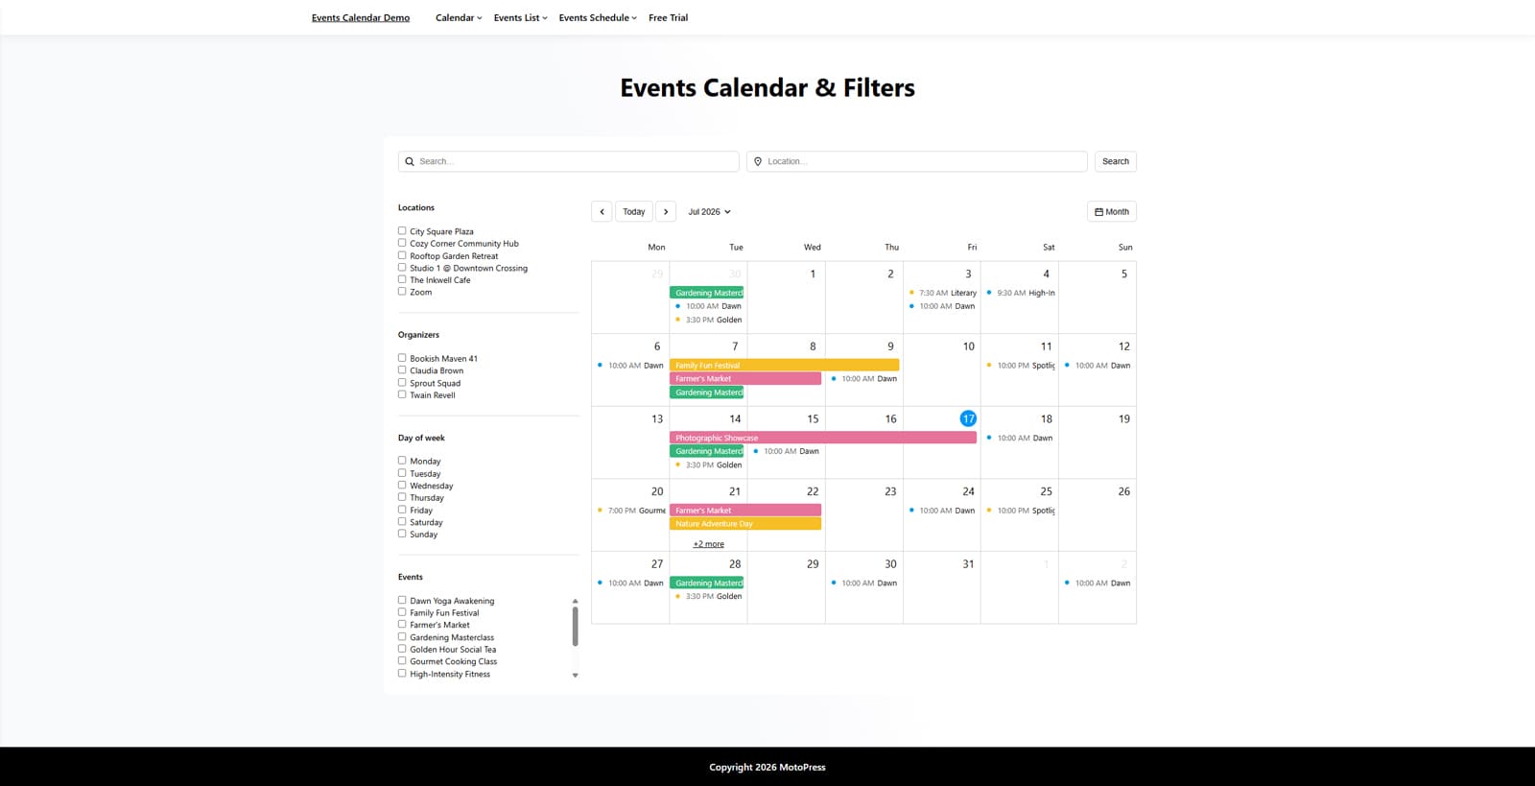This screenshot has width=1535, height=786.
Task: Expand the Events Schedule menu
Action: (x=598, y=17)
